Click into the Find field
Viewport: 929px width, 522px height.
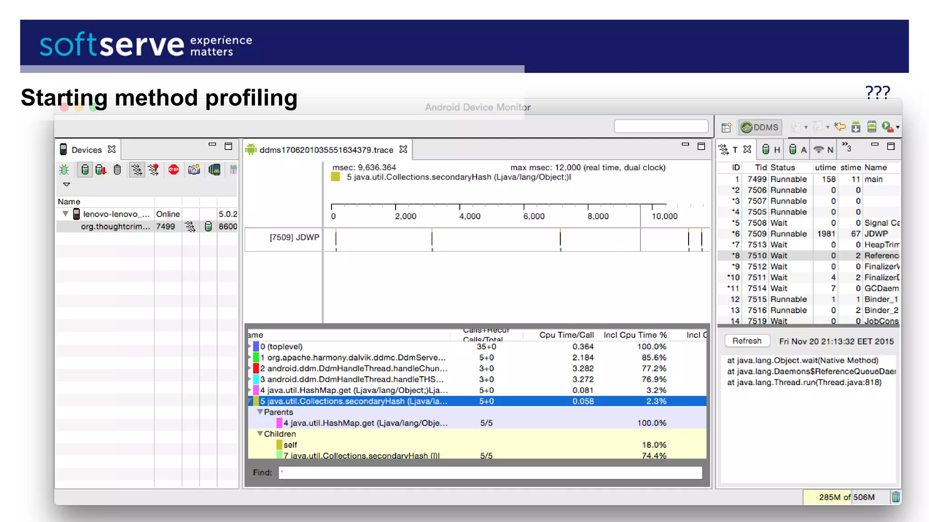coord(490,473)
